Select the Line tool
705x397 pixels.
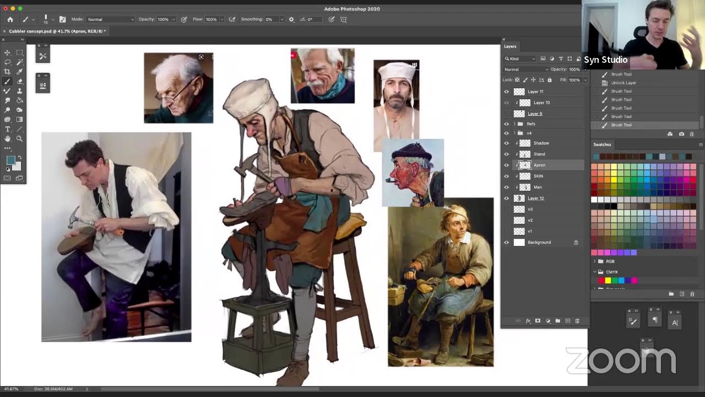[x=19, y=129]
